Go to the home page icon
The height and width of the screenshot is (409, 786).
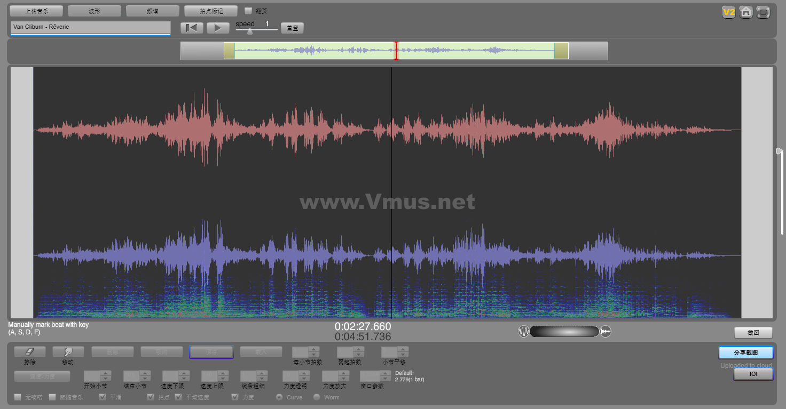tap(746, 12)
